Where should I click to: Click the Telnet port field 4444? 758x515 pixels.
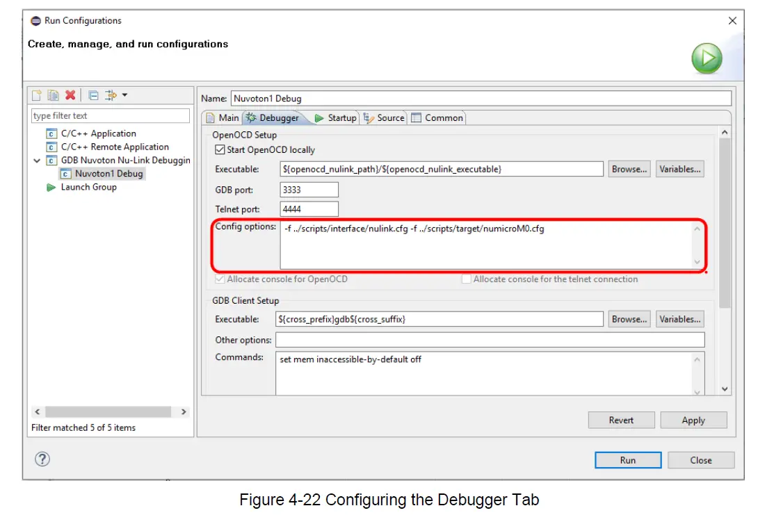[309, 209]
